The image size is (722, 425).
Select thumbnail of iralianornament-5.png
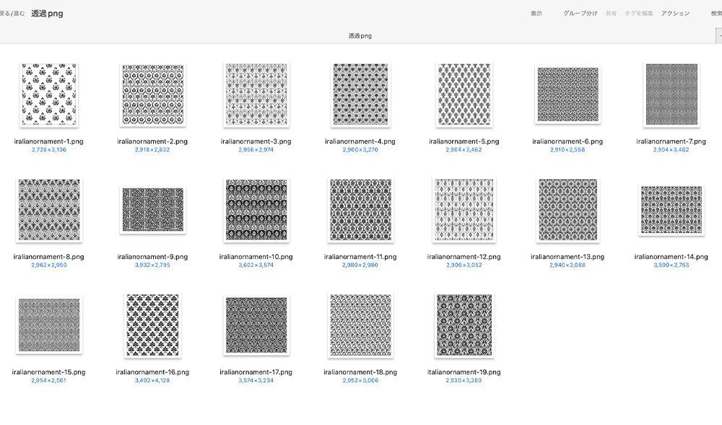pos(464,95)
